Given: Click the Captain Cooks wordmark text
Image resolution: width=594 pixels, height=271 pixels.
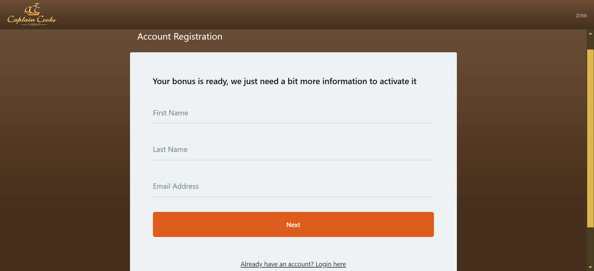Looking at the screenshot, I should pyautogui.click(x=32, y=19).
